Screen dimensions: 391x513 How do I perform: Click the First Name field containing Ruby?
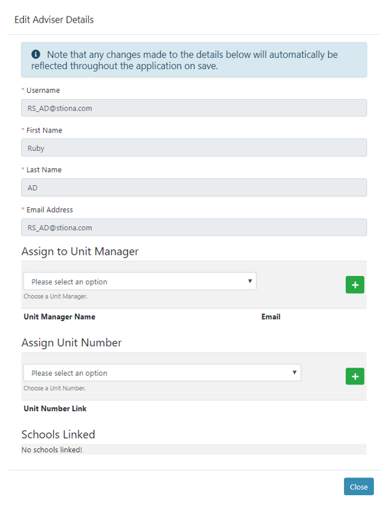[194, 148]
